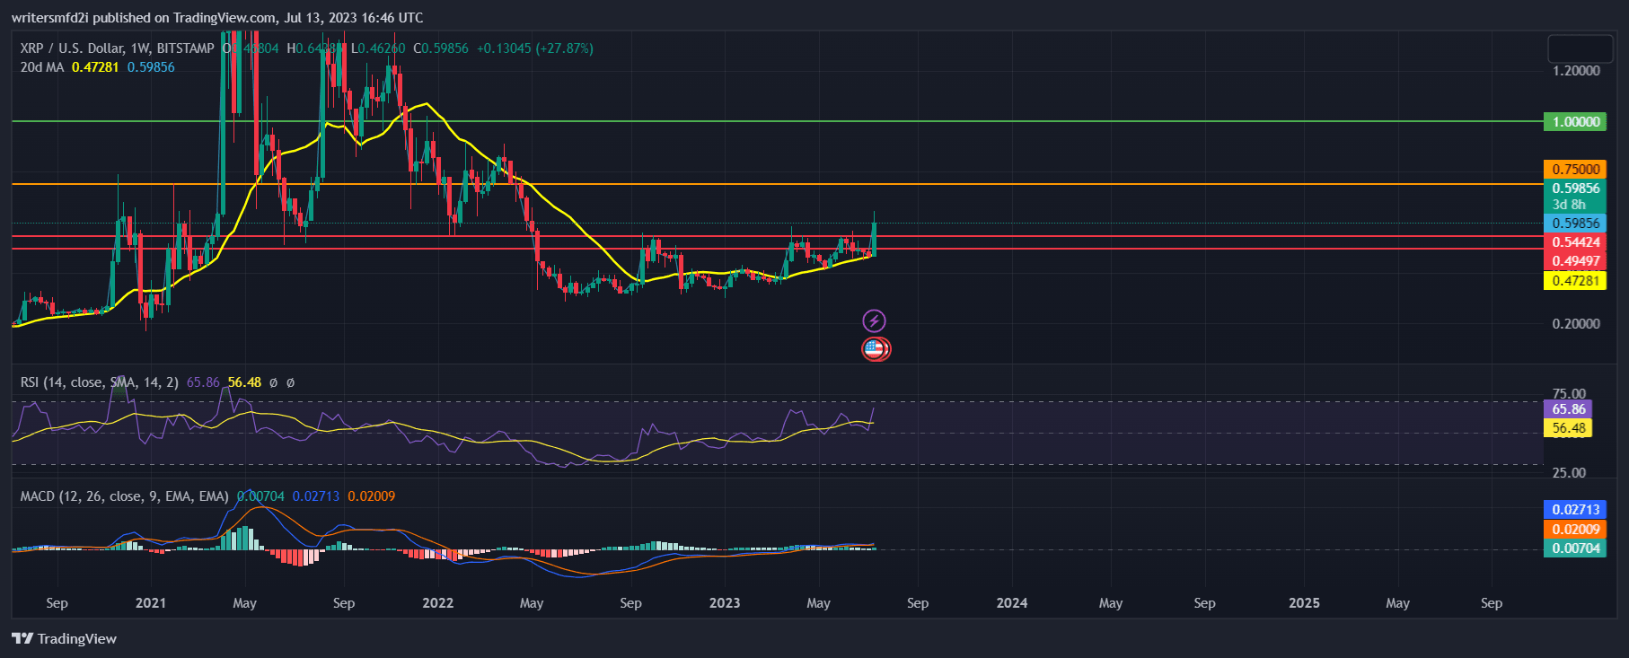
Task: Open the MACD indicator legend settings
Action: click(124, 496)
